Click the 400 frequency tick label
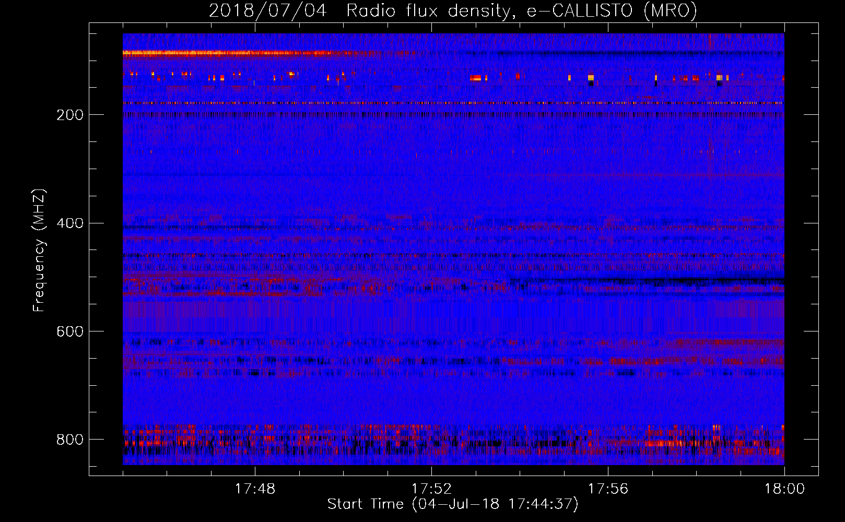Viewport: 845px width, 522px height. pos(70,223)
